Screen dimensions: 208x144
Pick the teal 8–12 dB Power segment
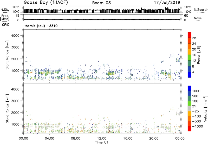coord(190,63)
